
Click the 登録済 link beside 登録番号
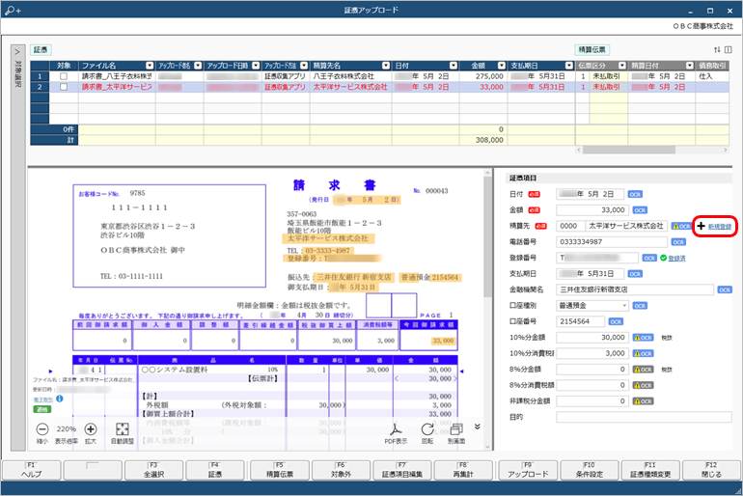tap(676, 259)
